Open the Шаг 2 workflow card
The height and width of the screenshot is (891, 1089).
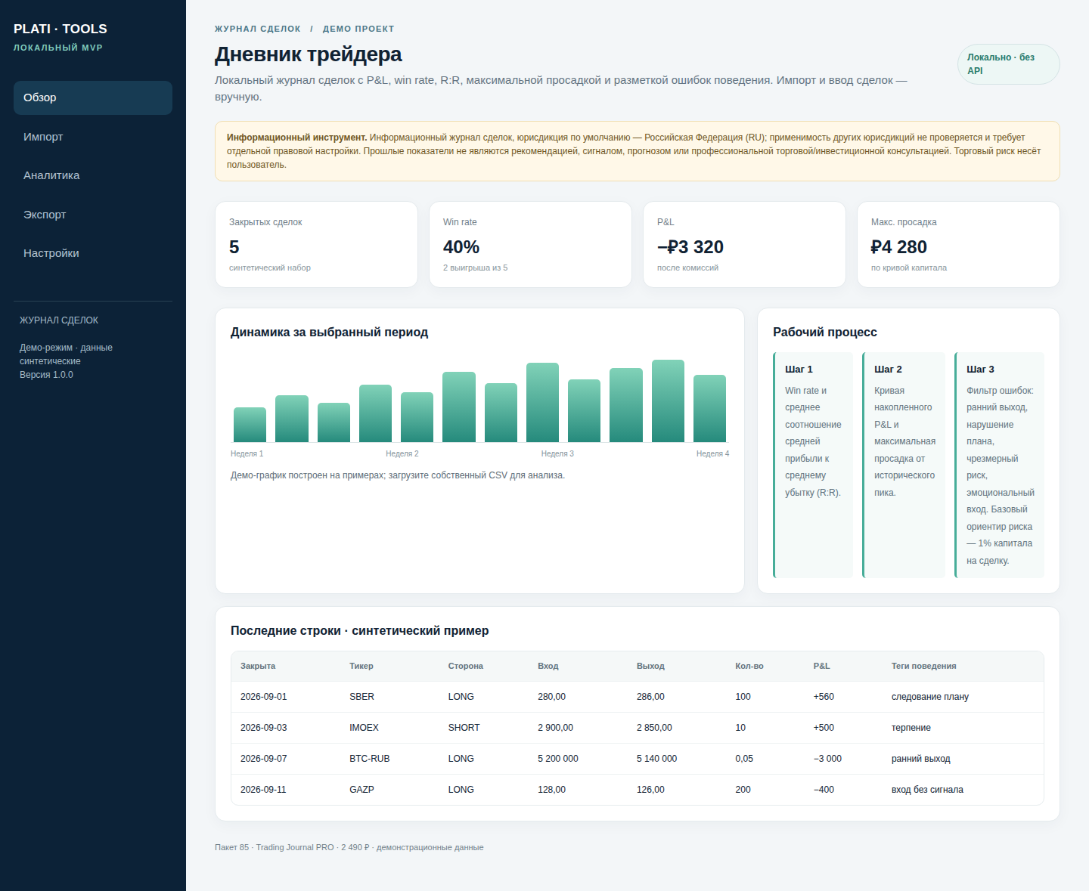click(x=904, y=465)
